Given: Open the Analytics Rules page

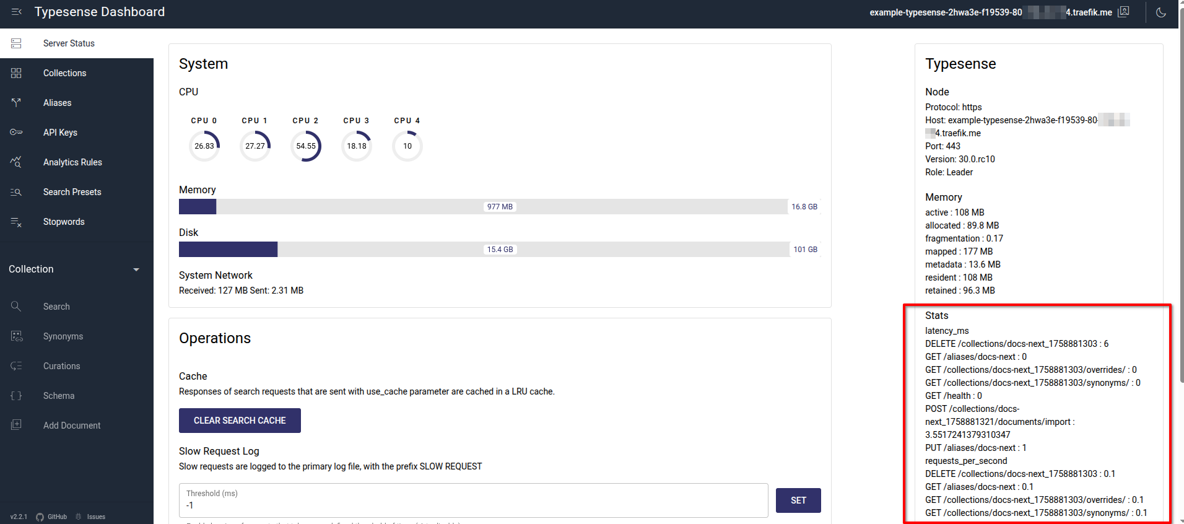Looking at the screenshot, I should 72,162.
